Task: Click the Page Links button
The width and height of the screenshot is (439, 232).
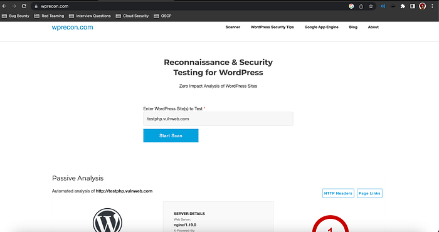Action: point(369,193)
